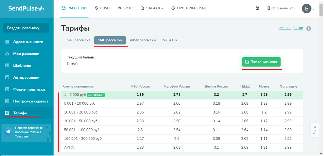Image resolution: width=324 pixels, height=156 pixels.
Task: Click the 'Текущий баланс:' label
Action: tap(81, 57)
